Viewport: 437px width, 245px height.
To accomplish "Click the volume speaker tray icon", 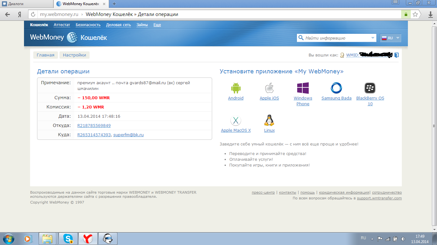I will coord(403,239).
